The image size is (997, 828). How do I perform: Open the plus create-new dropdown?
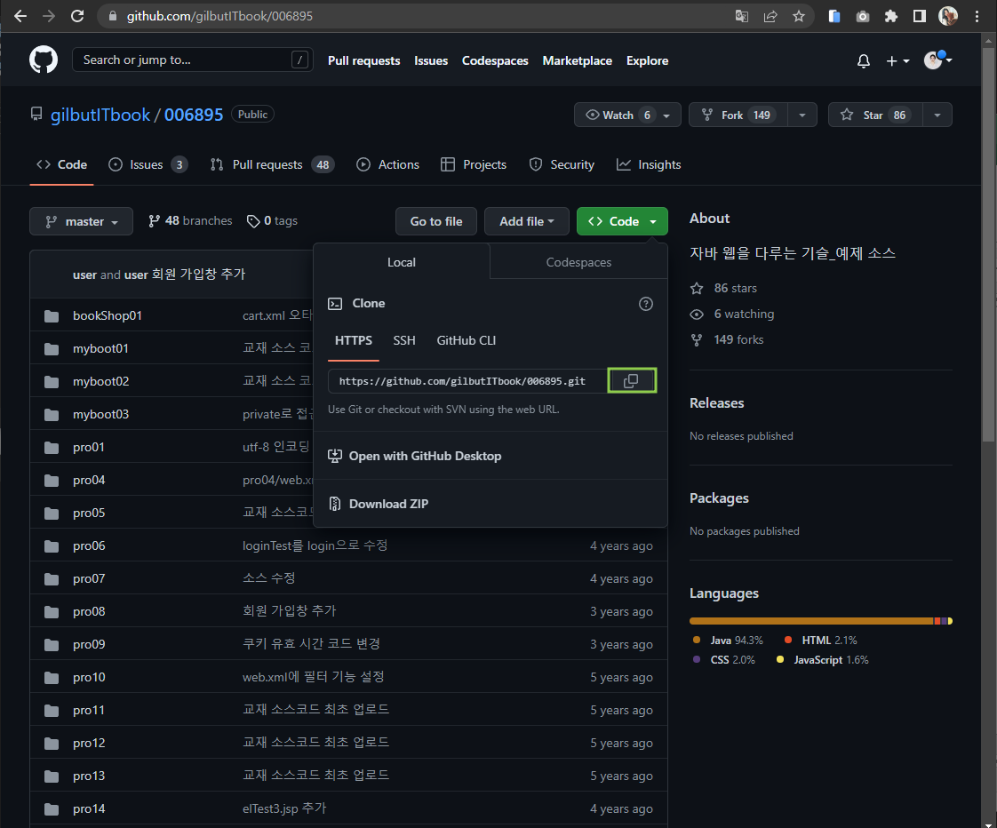click(897, 61)
